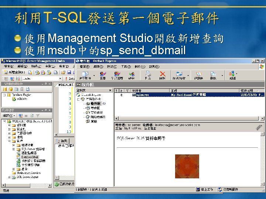Click Encoding icon in Outlook Express toolbar

click(x=232, y=75)
